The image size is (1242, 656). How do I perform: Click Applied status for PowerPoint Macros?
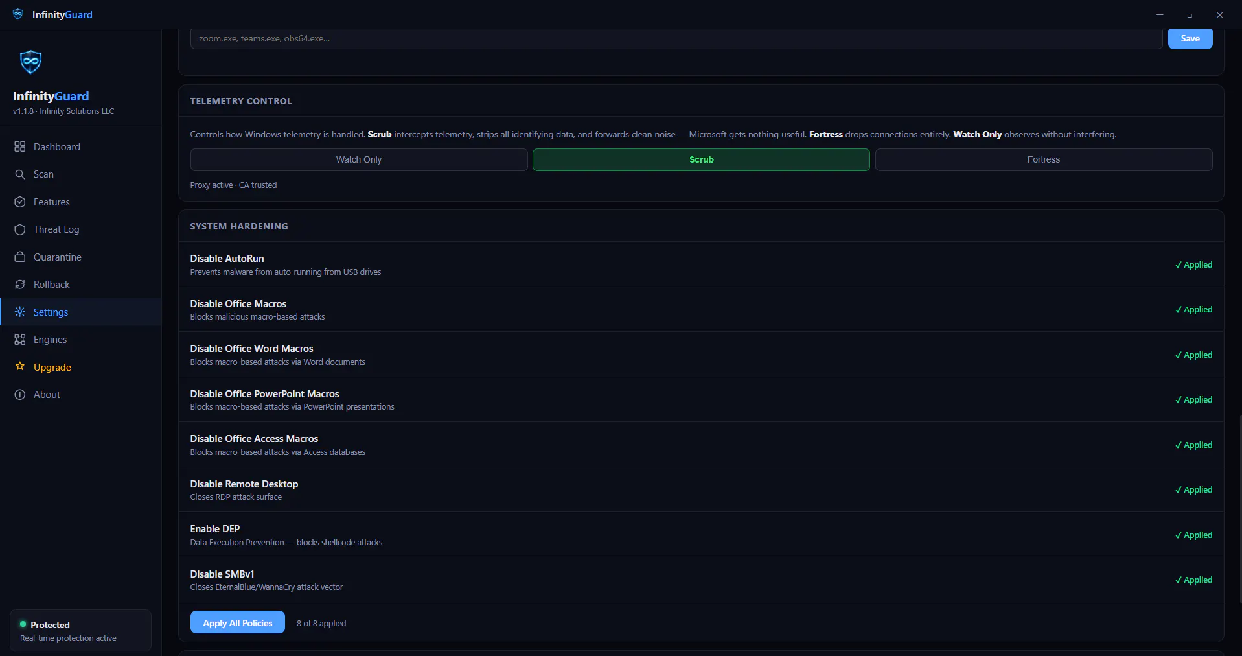point(1193,399)
